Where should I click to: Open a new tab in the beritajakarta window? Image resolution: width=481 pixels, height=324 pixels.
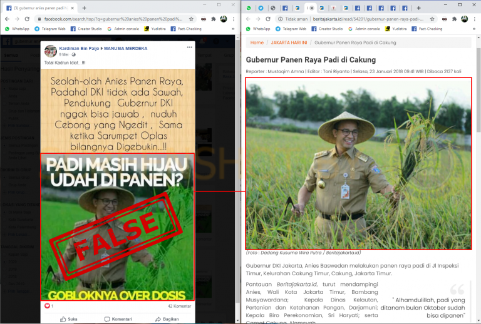click(418, 8)
